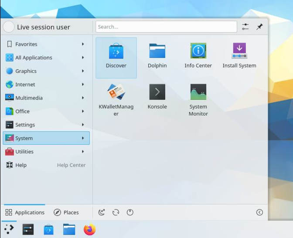
Task: Click the Firefox icon in the taskbar
Action: pyautogui.click(x=90, y=229)
